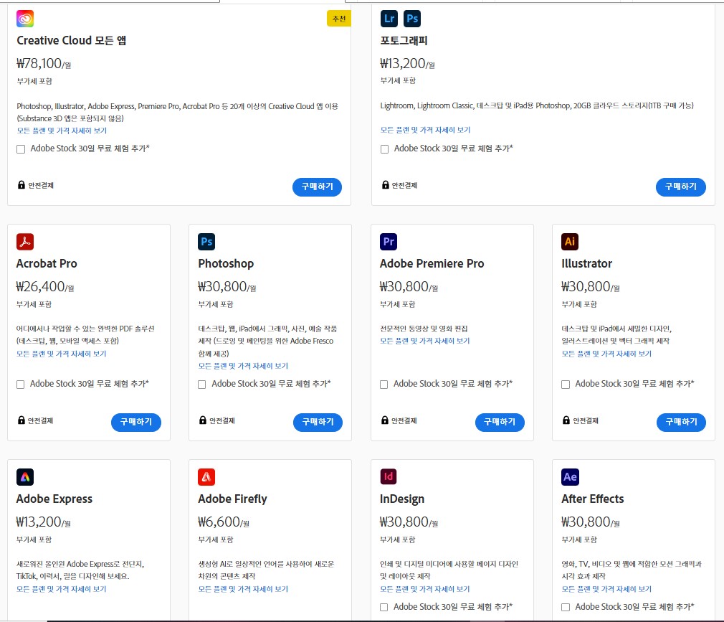Buy Illustrator with 구매하기 button
724x622 pixels.
[x=681, y=422]
